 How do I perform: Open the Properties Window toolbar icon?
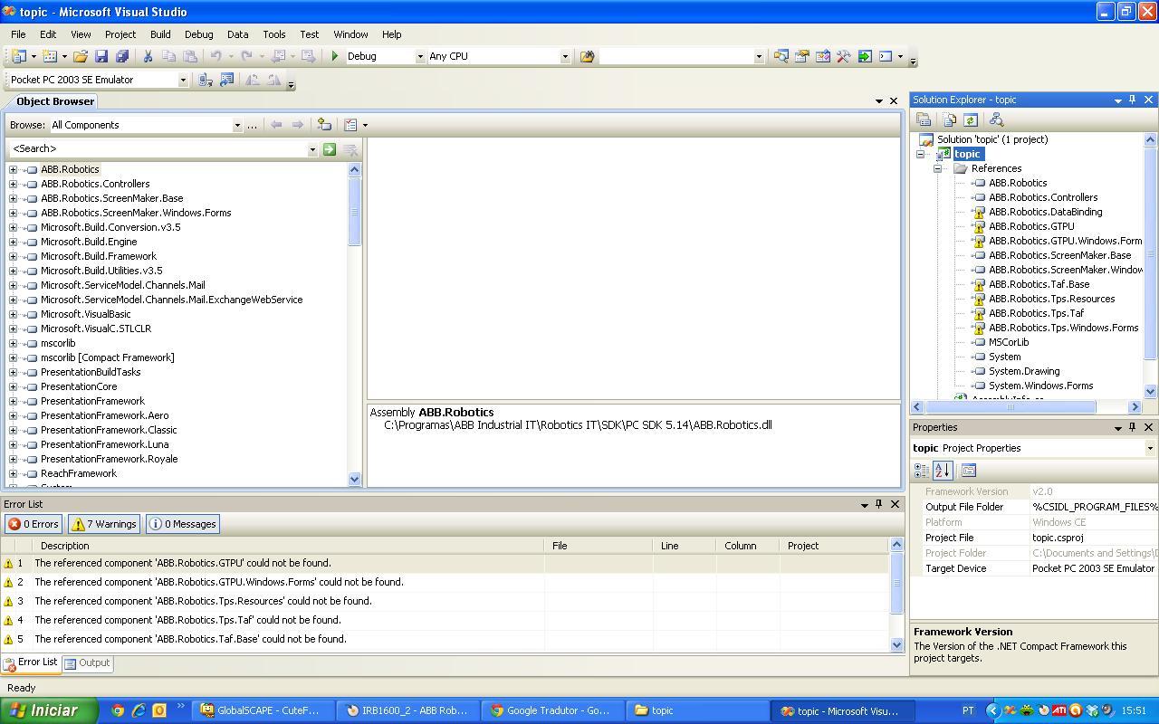[x=801, y=56]
